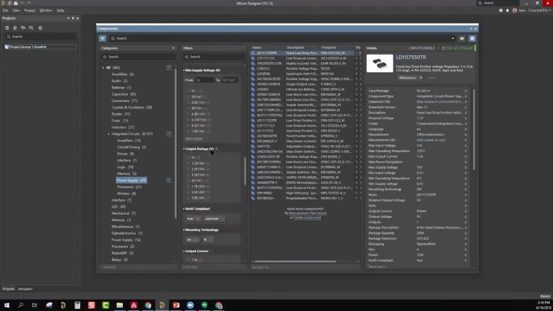The width and height of the screenshot is (553, 311).
Task: Collapse the RoHS Compliant filter section
Action: [184, 208]
